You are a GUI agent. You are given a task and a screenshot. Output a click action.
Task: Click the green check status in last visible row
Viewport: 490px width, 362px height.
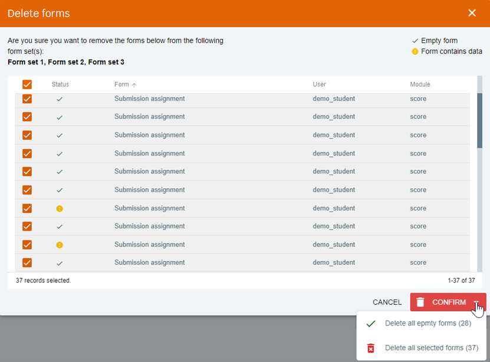(x=60, y=264)
